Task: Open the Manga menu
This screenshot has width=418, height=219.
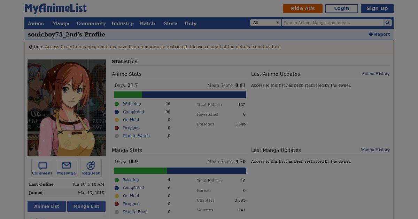Action: (61, 23)
